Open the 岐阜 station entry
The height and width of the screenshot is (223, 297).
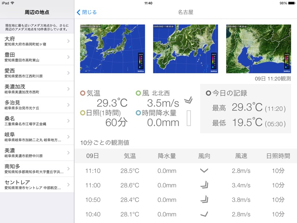[37, 137]
